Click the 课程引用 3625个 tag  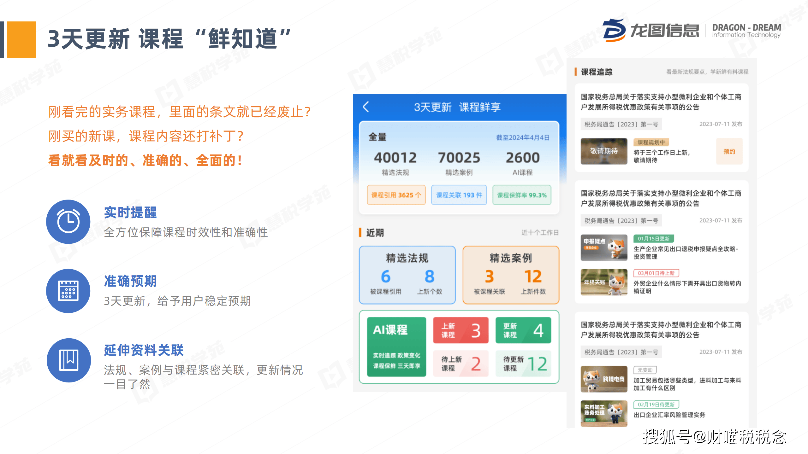pyautogui.click(x=396, y=195)
